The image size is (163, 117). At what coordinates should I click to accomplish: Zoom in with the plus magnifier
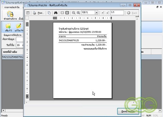click(x=79, y=13)
